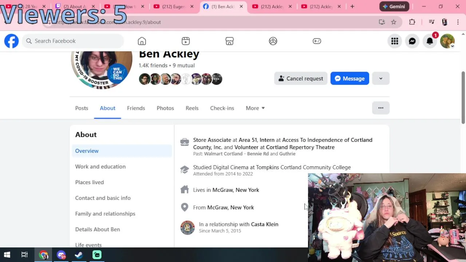This screenshot has width=466, height=262.
Task: Open your account profile picture menu
Action: (x=447, y=41)
